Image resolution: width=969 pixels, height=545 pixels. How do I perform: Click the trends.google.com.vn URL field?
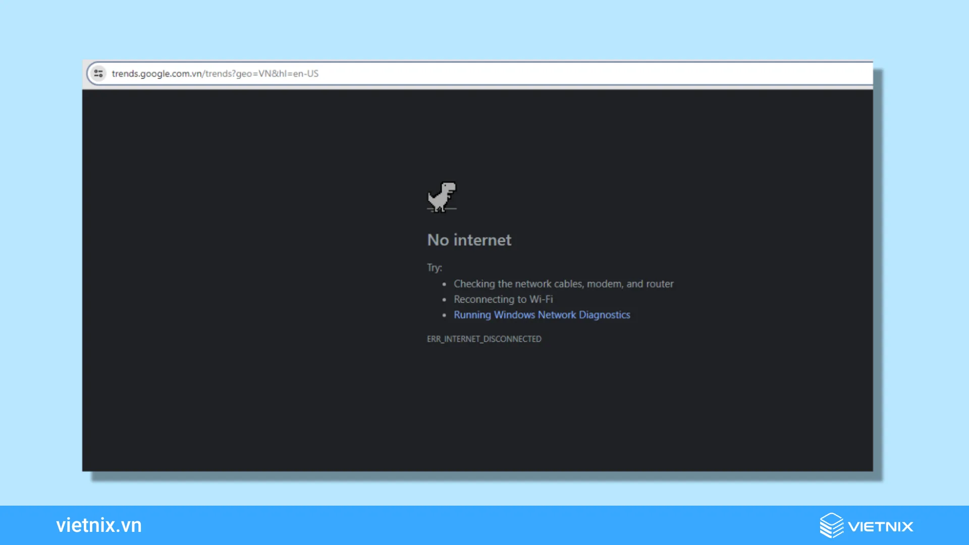tap(479, 74)
